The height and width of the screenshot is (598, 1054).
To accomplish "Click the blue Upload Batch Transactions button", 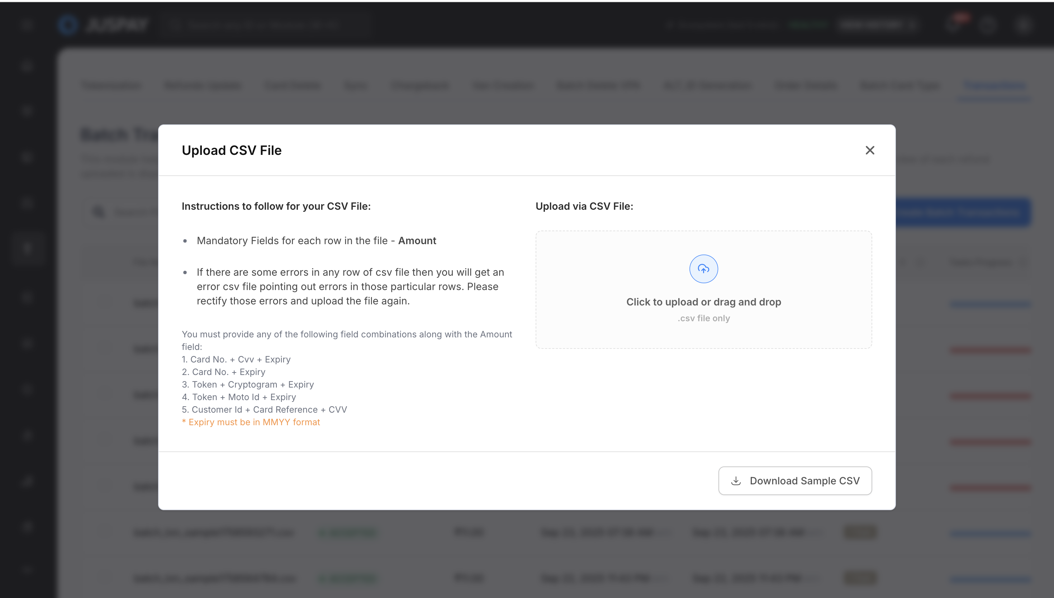I will click(x=963, y=212).
